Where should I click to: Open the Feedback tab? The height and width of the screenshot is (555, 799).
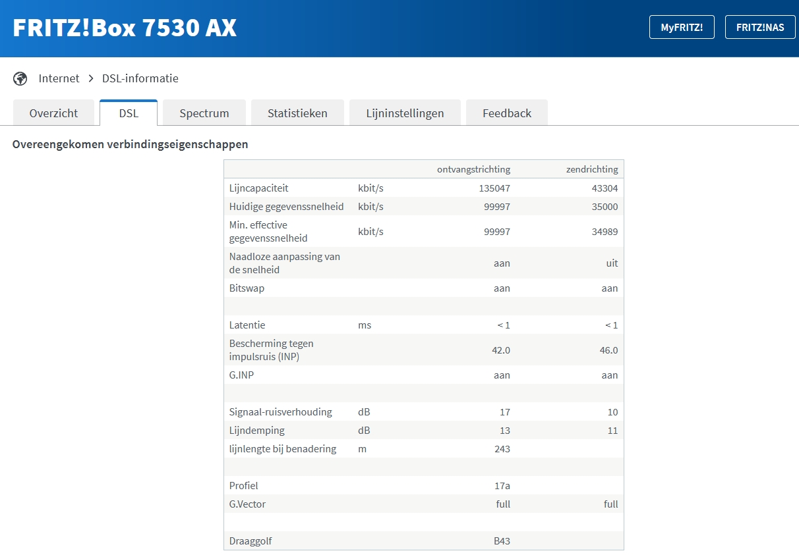pyautogui.click(x=506, y=113)
